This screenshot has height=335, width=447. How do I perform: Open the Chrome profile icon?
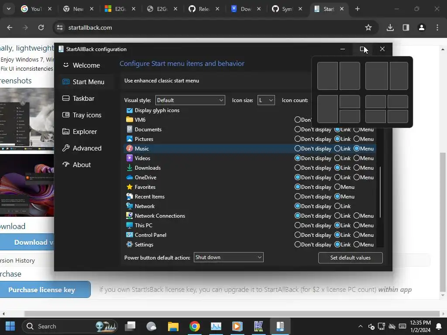point(421,27)
